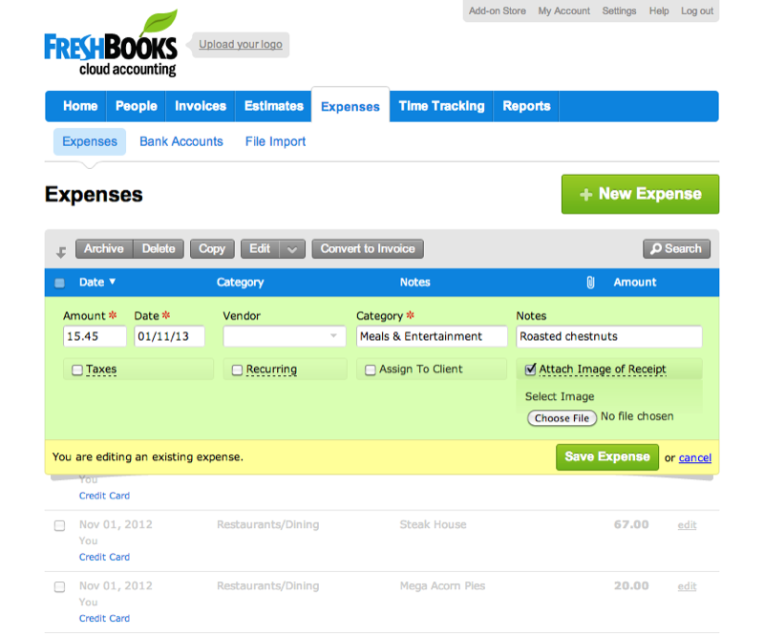Image resolution: width=764 pixels, height=635 pixels.
Task: Toggle the Recurring checkbox
Action: [x=237, y=370]
